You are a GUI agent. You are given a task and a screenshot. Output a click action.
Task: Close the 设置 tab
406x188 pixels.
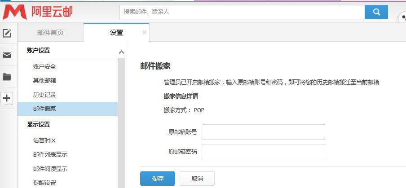click(x=144, y=32)
